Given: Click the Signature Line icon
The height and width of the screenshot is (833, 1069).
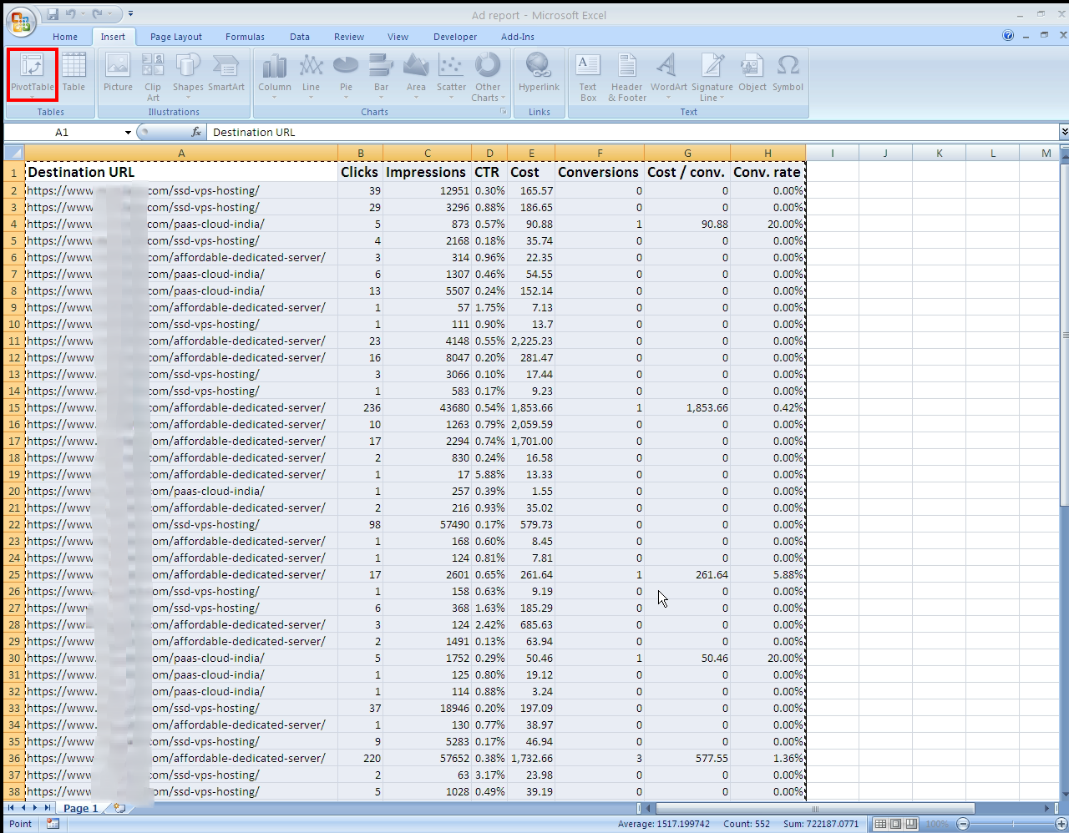Looking at the screenshot, I should click(712, 77).
